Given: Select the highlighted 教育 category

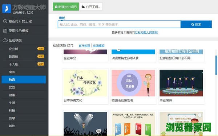Looking at the screenshot, I should tap(24, 79).
